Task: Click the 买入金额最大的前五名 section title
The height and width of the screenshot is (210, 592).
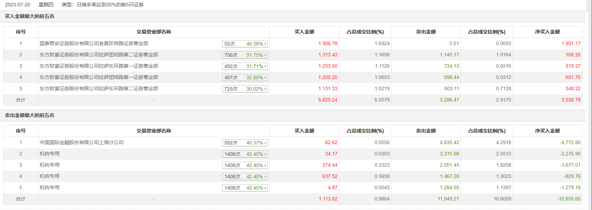Action: (30, 16)
